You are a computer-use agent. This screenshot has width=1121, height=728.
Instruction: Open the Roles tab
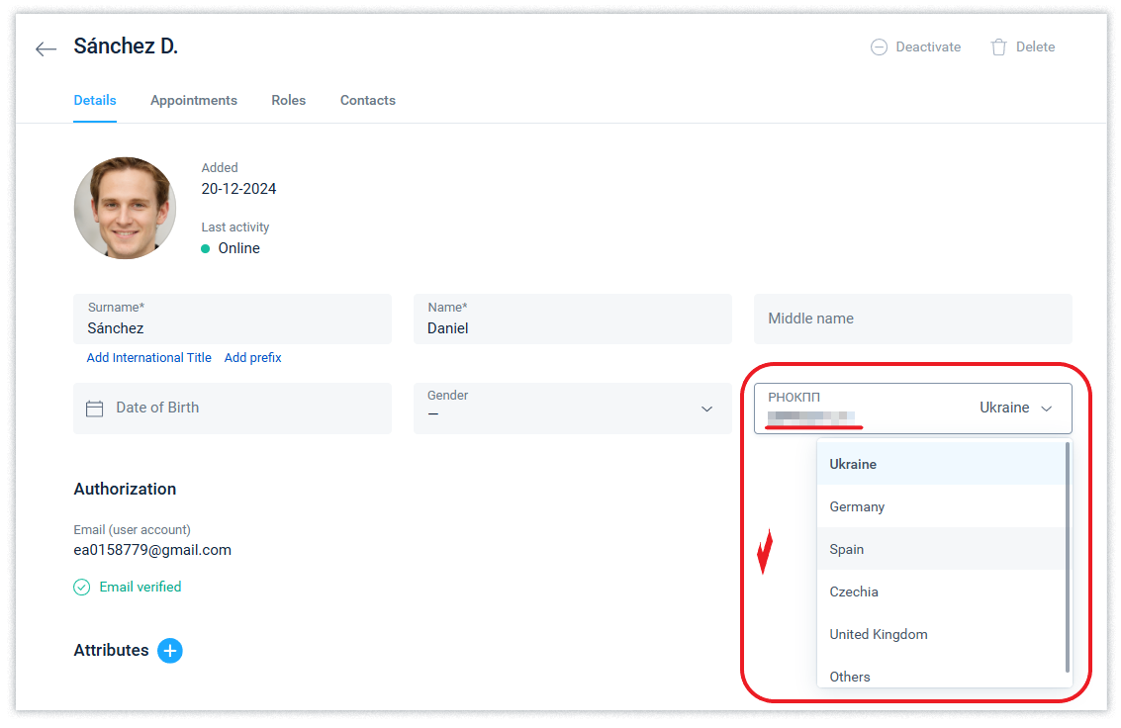(288, 100)
